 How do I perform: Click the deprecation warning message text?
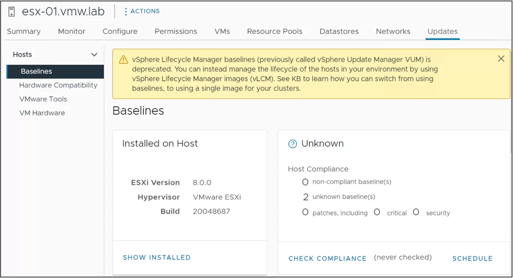(285, 74)
